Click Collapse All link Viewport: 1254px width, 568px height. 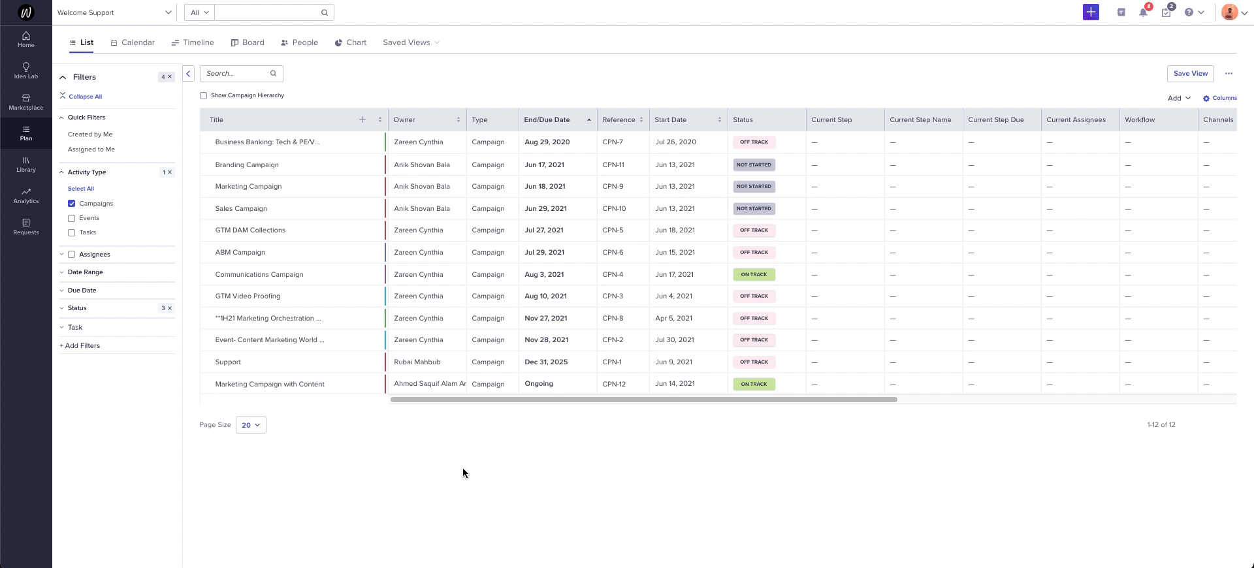[81, 96]
